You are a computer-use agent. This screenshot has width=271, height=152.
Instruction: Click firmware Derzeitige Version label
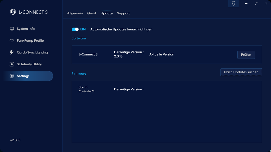coord(129,89)
